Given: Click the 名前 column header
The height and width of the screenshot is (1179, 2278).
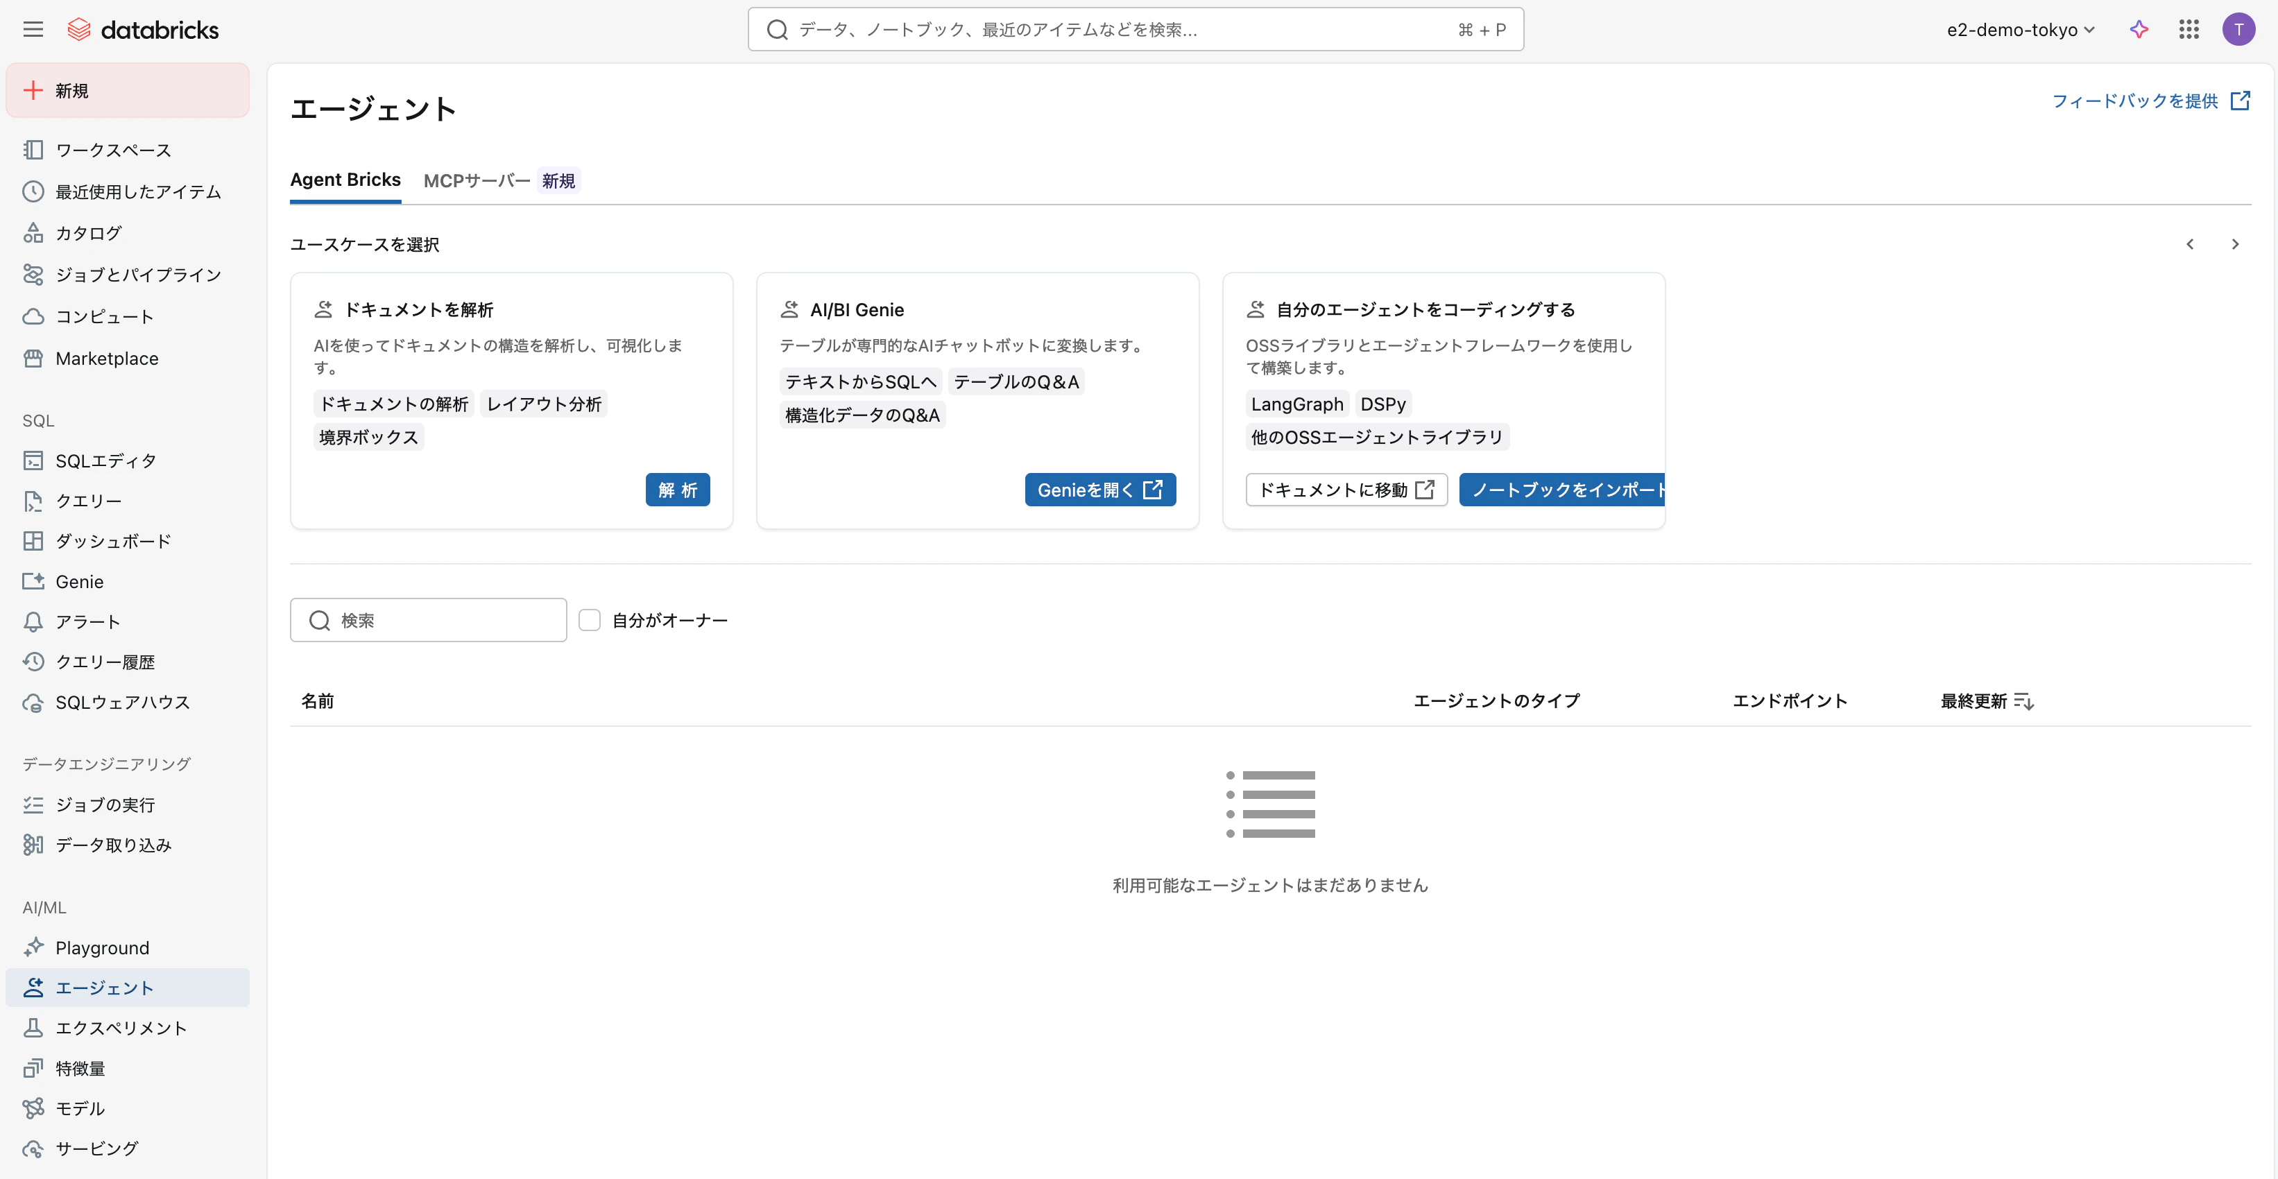Looking at the screenshot, I should coord(318,700).
